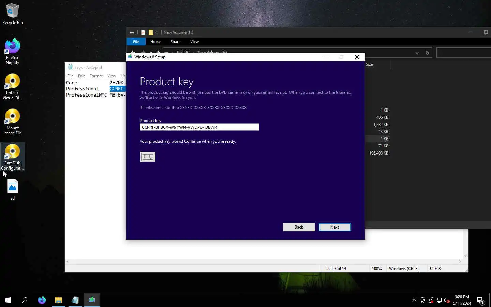Show hidden system tray icons
Image resolution: width=491 pixels, height=307 pixels.
click(x=414, y=300)
